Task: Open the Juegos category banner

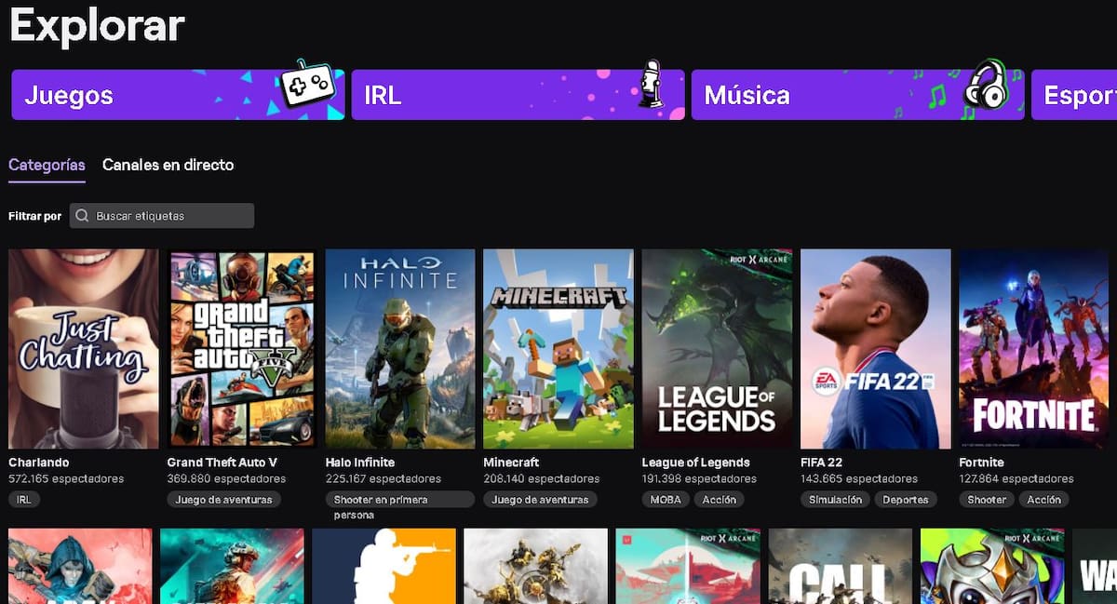Action: 178,95
